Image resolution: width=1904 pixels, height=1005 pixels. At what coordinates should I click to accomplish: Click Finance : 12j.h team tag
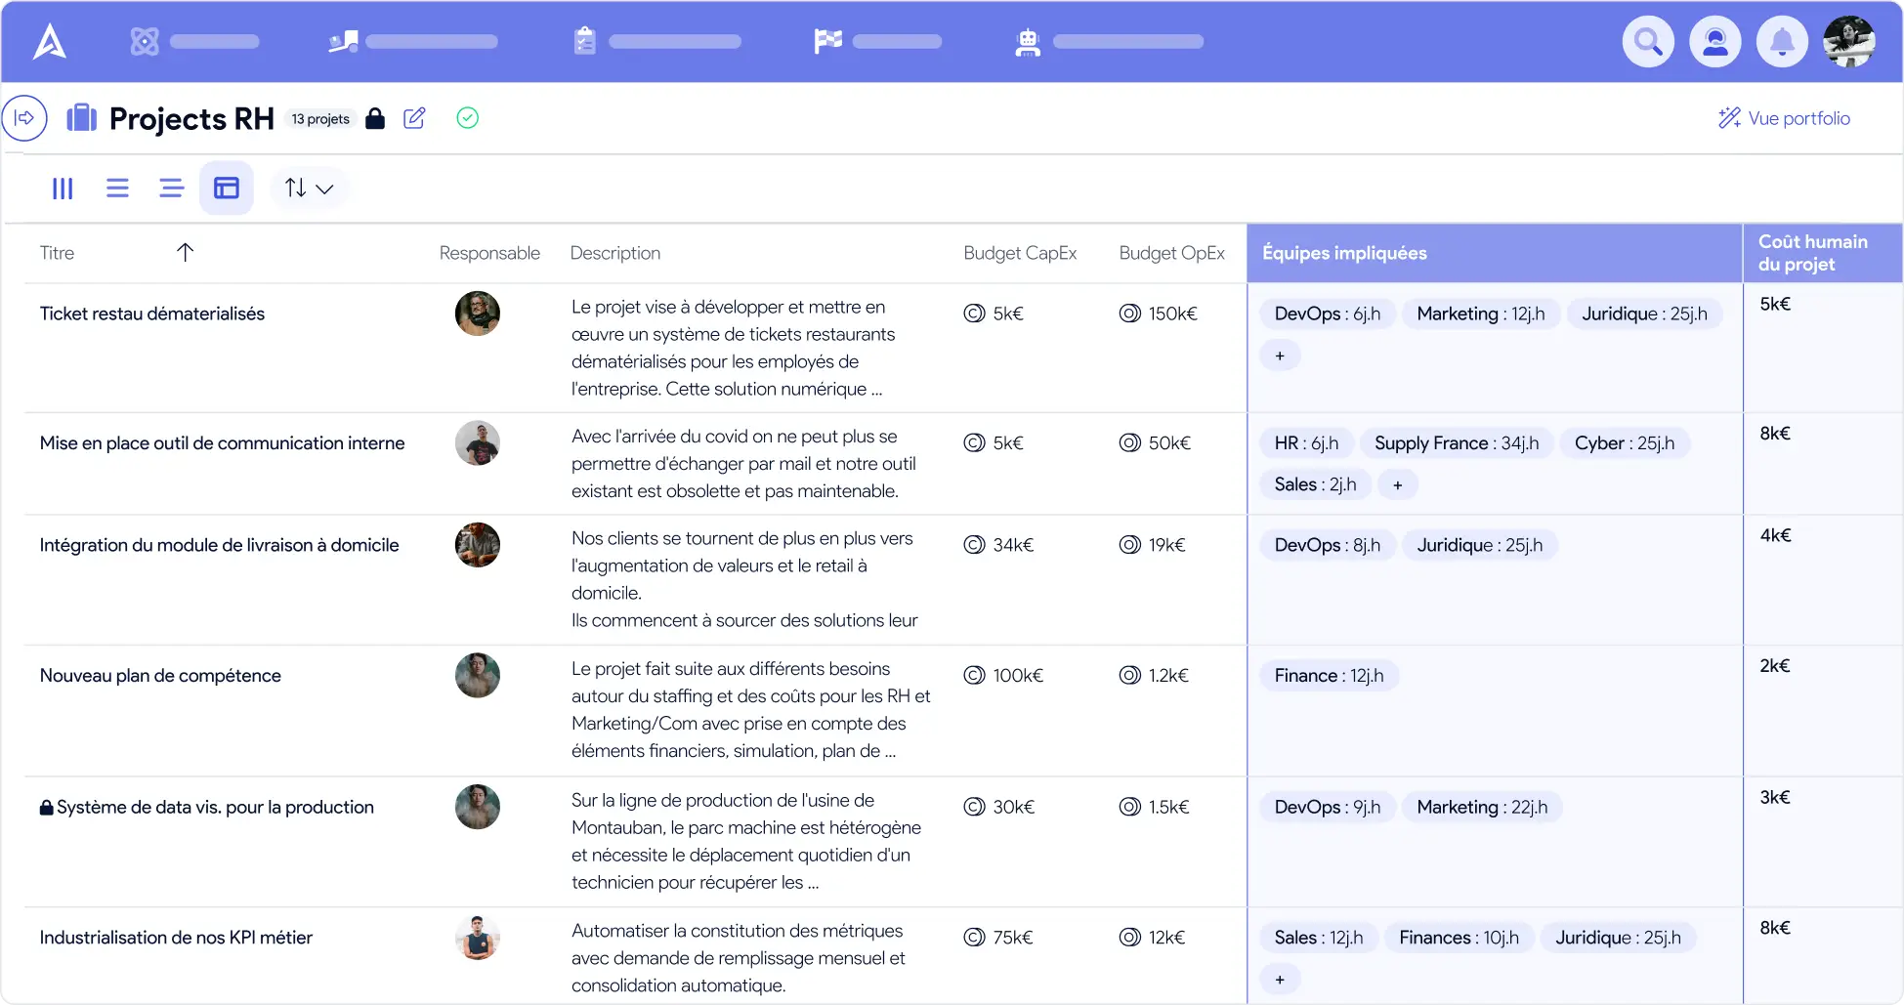tap(1329, 676)
